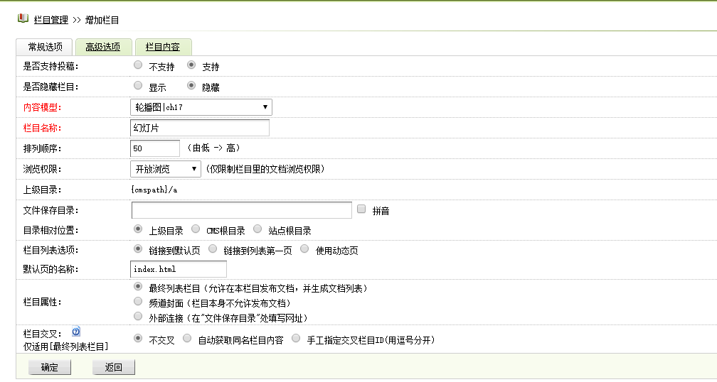This screenshot has height=382, width=717.
Task: Switch to the 高级选项 tab
Action: pos(102,48)
